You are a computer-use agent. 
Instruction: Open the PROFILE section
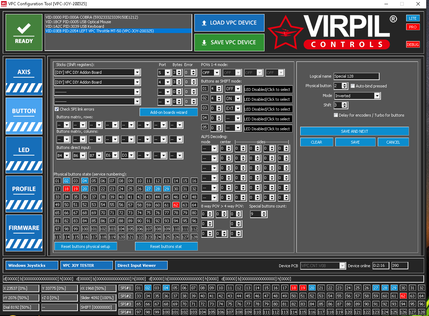click(24, 194)
